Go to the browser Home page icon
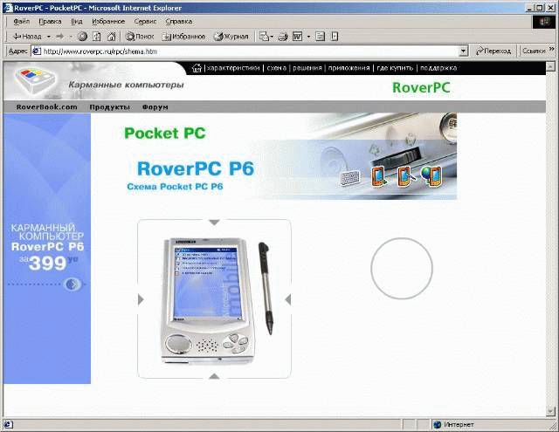The width and height of the screenshot is (559, 432). pyautogui.click(x=112, y=37)
